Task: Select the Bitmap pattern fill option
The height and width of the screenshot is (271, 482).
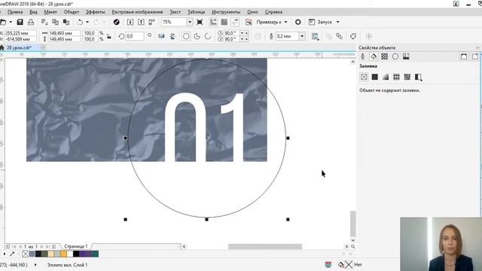Action: [x=407, y=77]
